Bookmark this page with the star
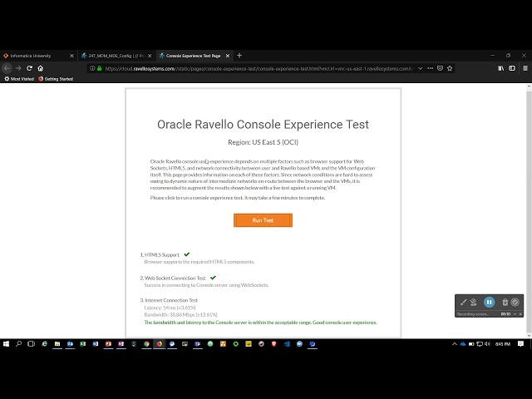532x399 pixels. (450, 68)
